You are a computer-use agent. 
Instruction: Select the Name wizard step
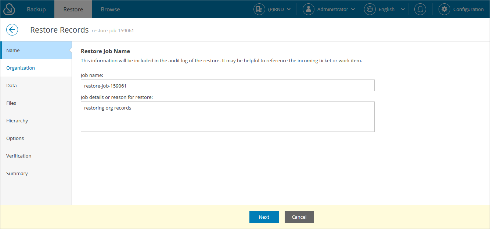pyautogui.click(x=36, y=50)
